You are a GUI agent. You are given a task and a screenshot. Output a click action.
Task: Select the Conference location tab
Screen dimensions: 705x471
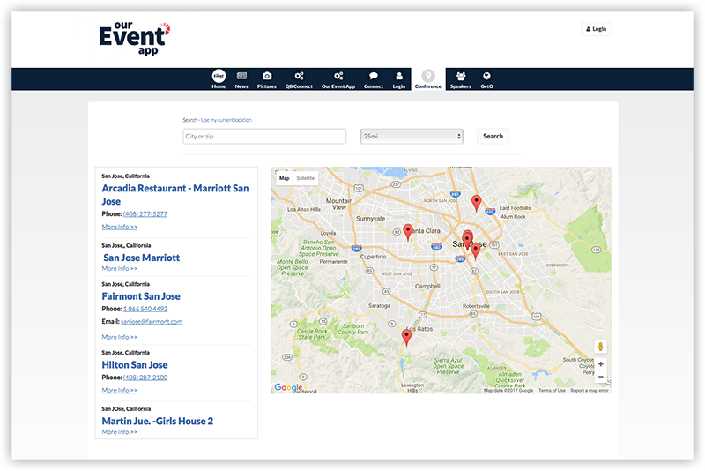pyautogui.click(x=428, y=79)
